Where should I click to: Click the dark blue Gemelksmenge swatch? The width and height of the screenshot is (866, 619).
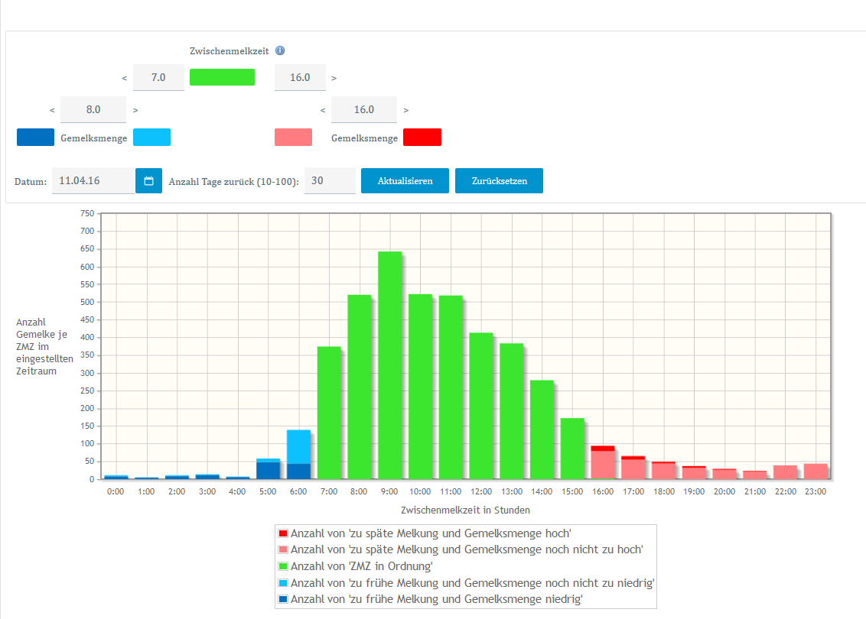click(x=35, y=138)
